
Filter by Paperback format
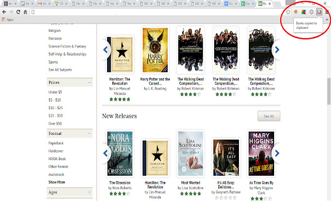point(56,143)
